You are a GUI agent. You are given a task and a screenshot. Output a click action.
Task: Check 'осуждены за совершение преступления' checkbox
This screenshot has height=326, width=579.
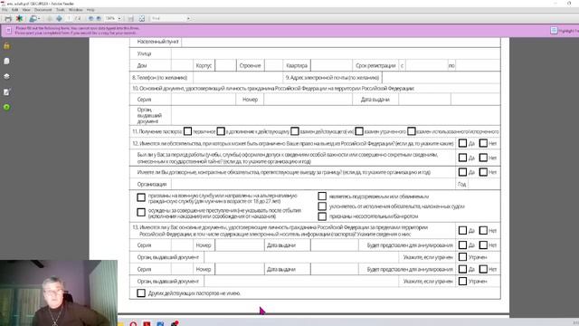(x=141, y=212)
